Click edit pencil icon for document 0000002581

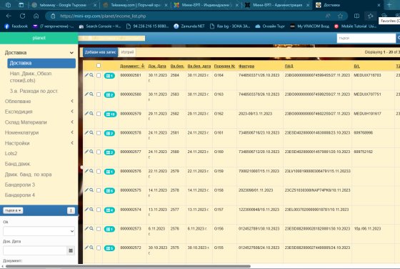point(86,75)
